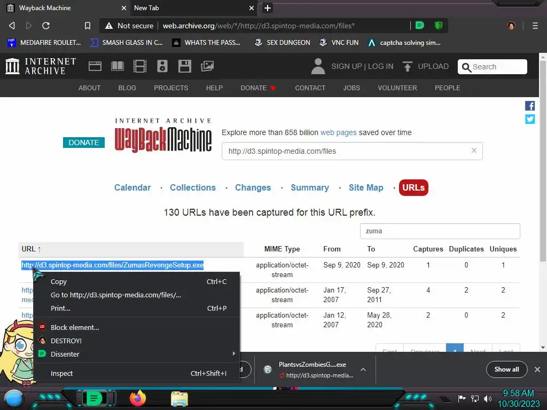Viewport: 547px width, 410px height.
Task: Open the browser profile avatar
Action: point(511,26)
